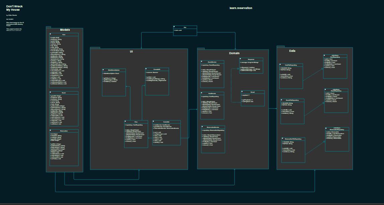Click the class icon of ConsoleIO

point(146,69)
